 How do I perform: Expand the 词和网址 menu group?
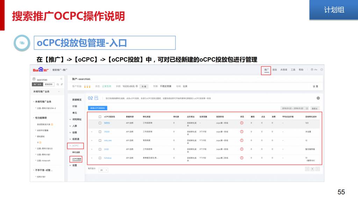[x=76, y=119]
